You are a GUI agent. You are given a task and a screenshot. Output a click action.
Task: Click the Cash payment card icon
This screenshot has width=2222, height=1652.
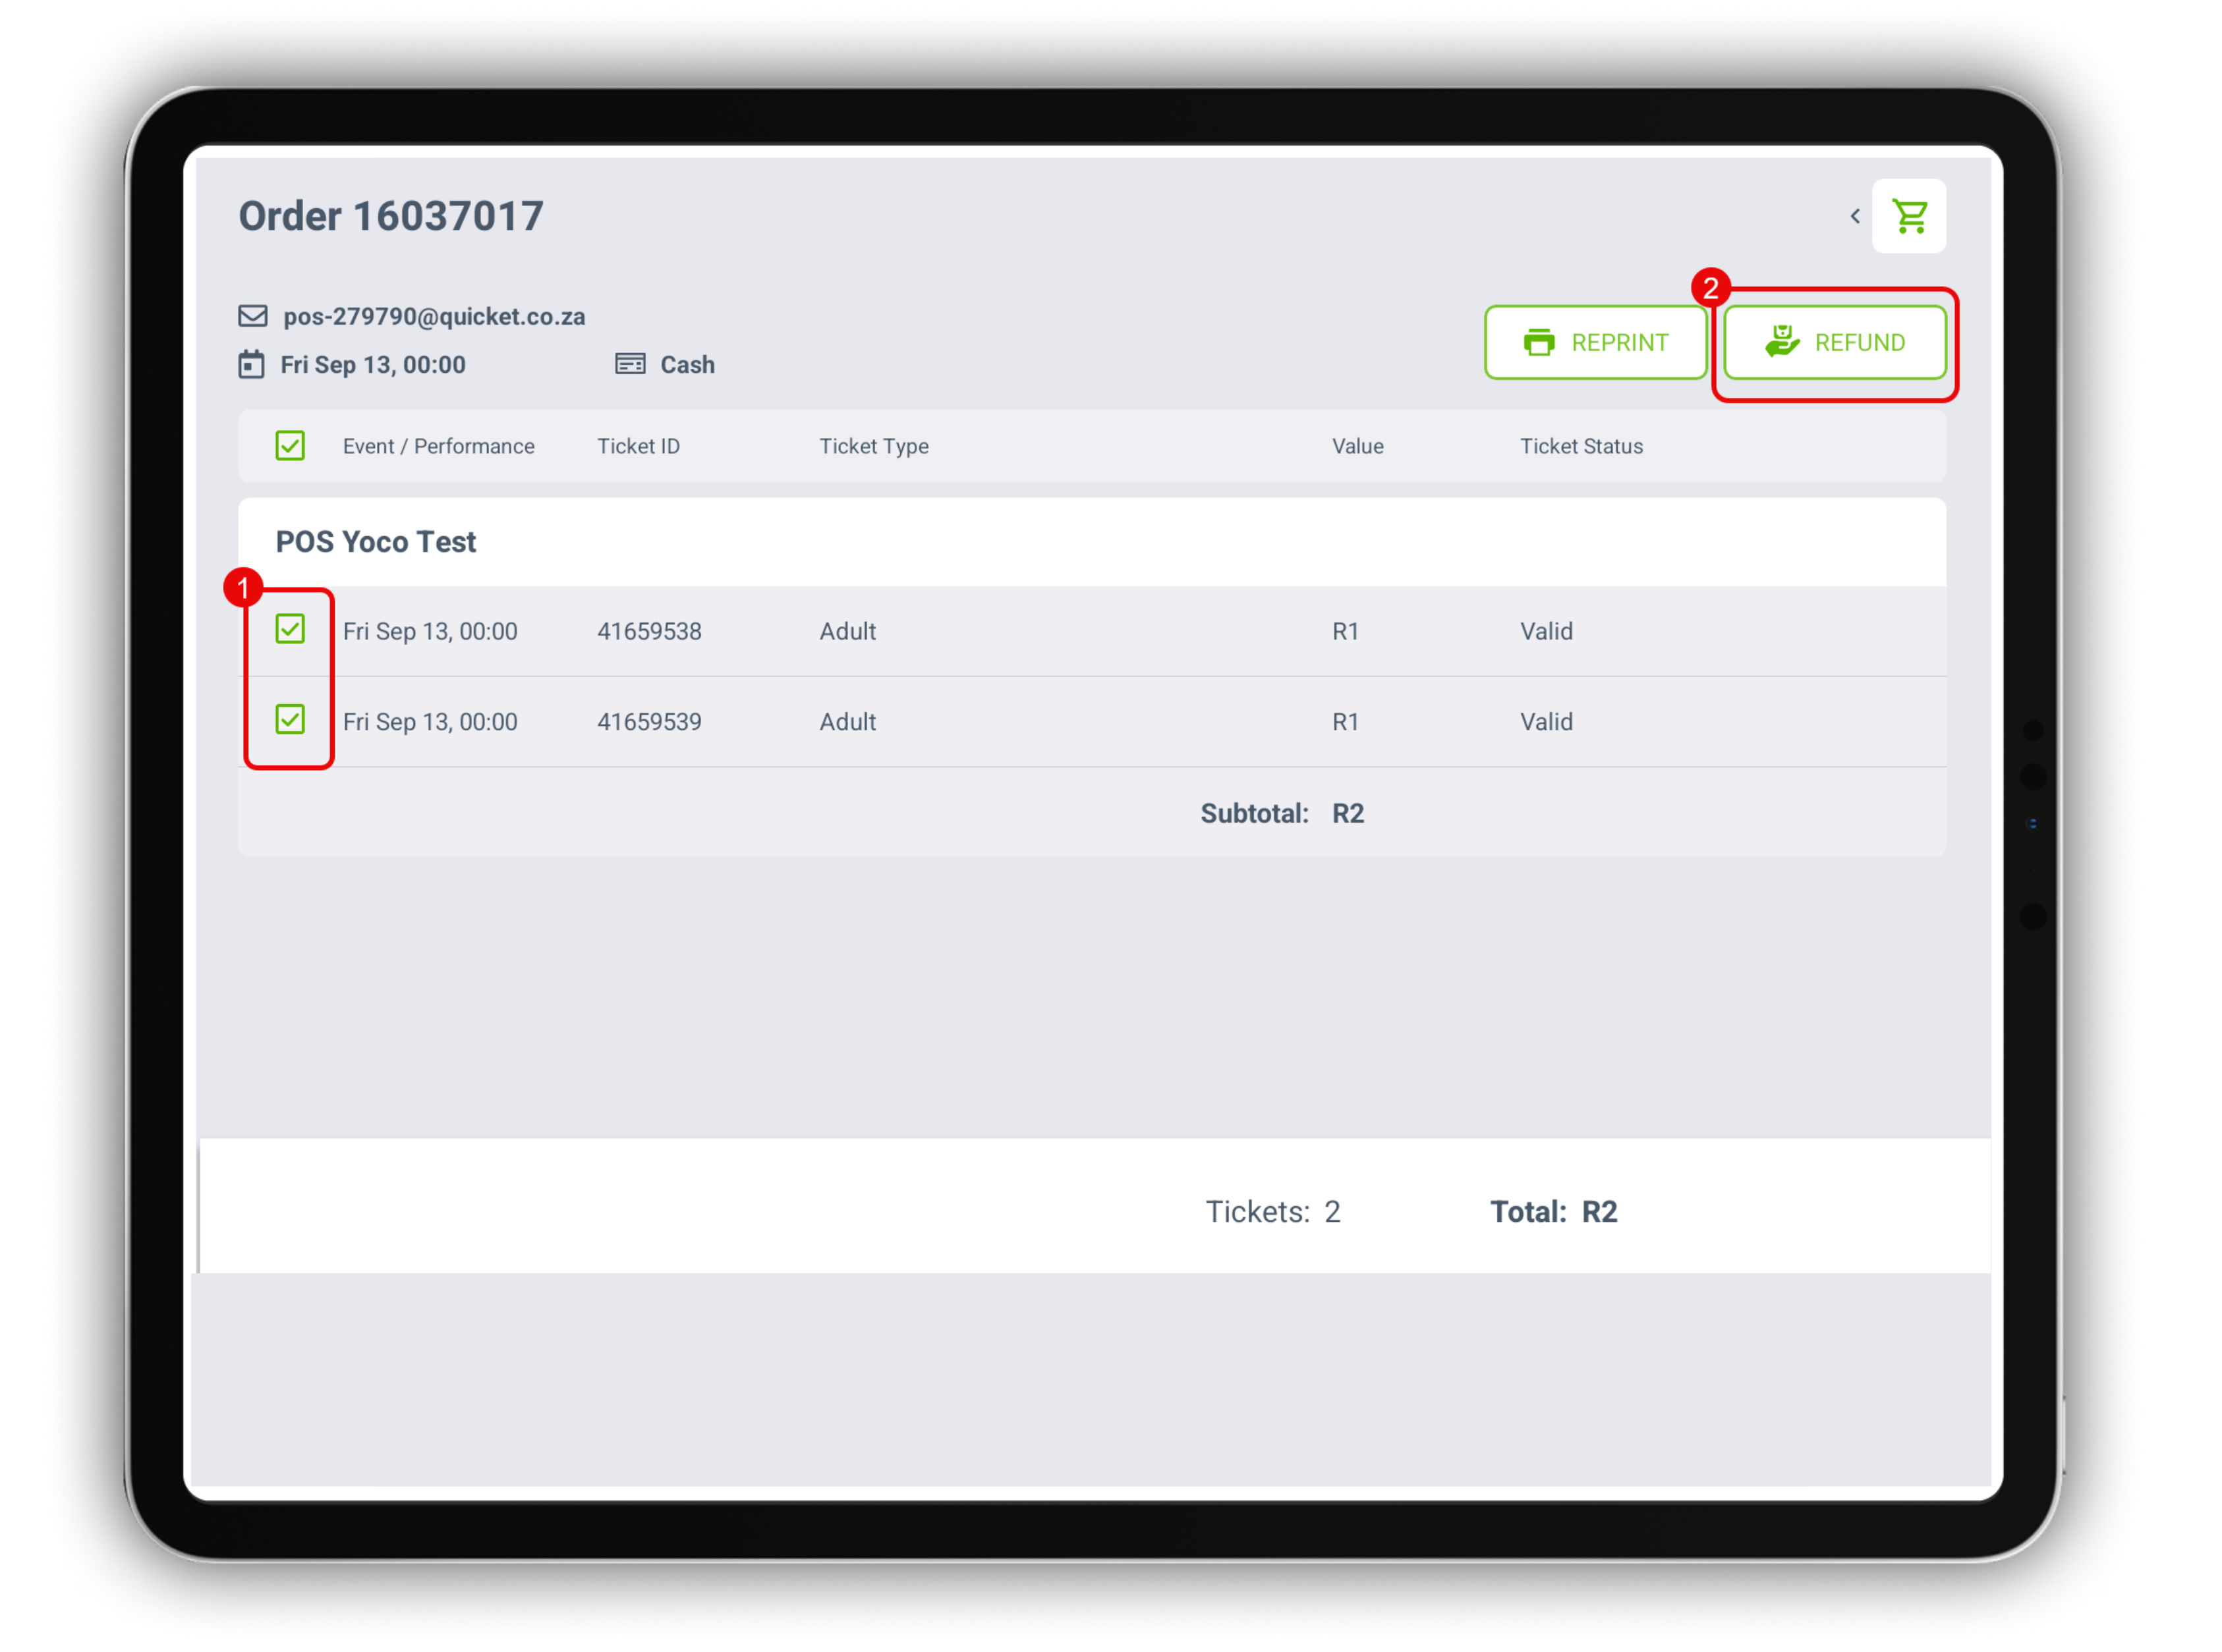(629, 364)
